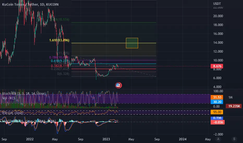The height and width of the screenshot is (143, 243).
Task: Click the purple 0.786 Fibonacci label
Action: 59,57
